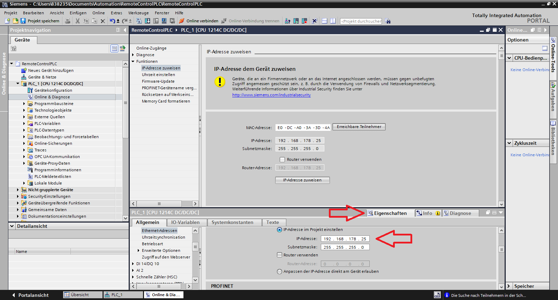Click the upload from device icon
Viewport: 558px width, 300px height.
156,21
